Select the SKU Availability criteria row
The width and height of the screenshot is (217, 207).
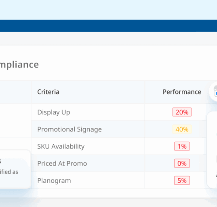tap(119, 146)
